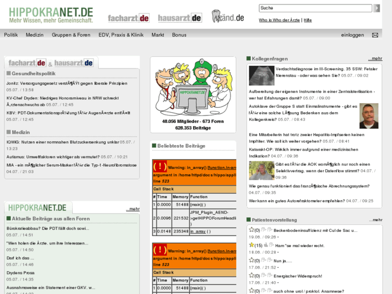Screen dimensions: 392x294
Task: Open the facharzt.de logo in header
Action: coord(128,18)
